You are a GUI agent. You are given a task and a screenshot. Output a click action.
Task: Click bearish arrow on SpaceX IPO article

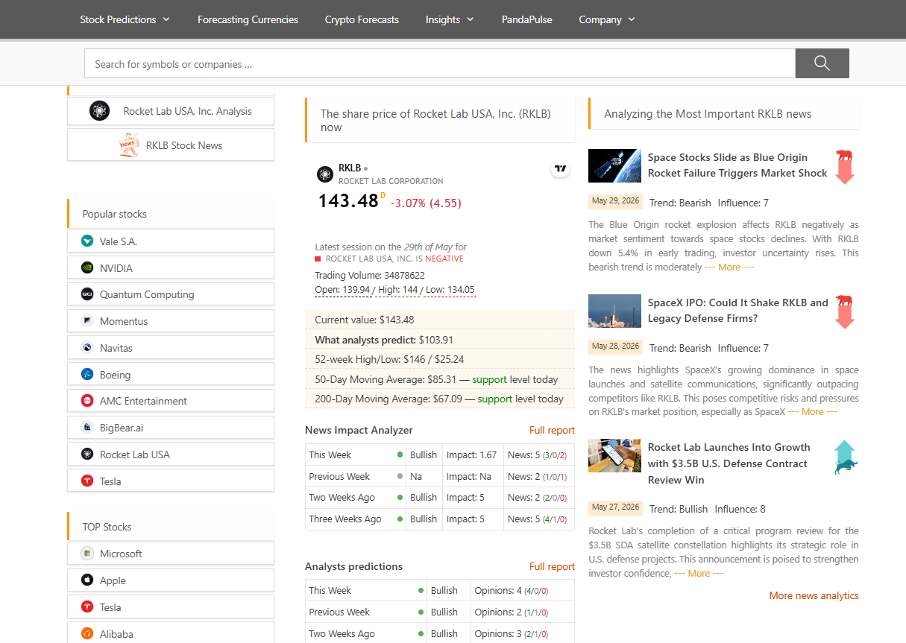tap(844, 311)
